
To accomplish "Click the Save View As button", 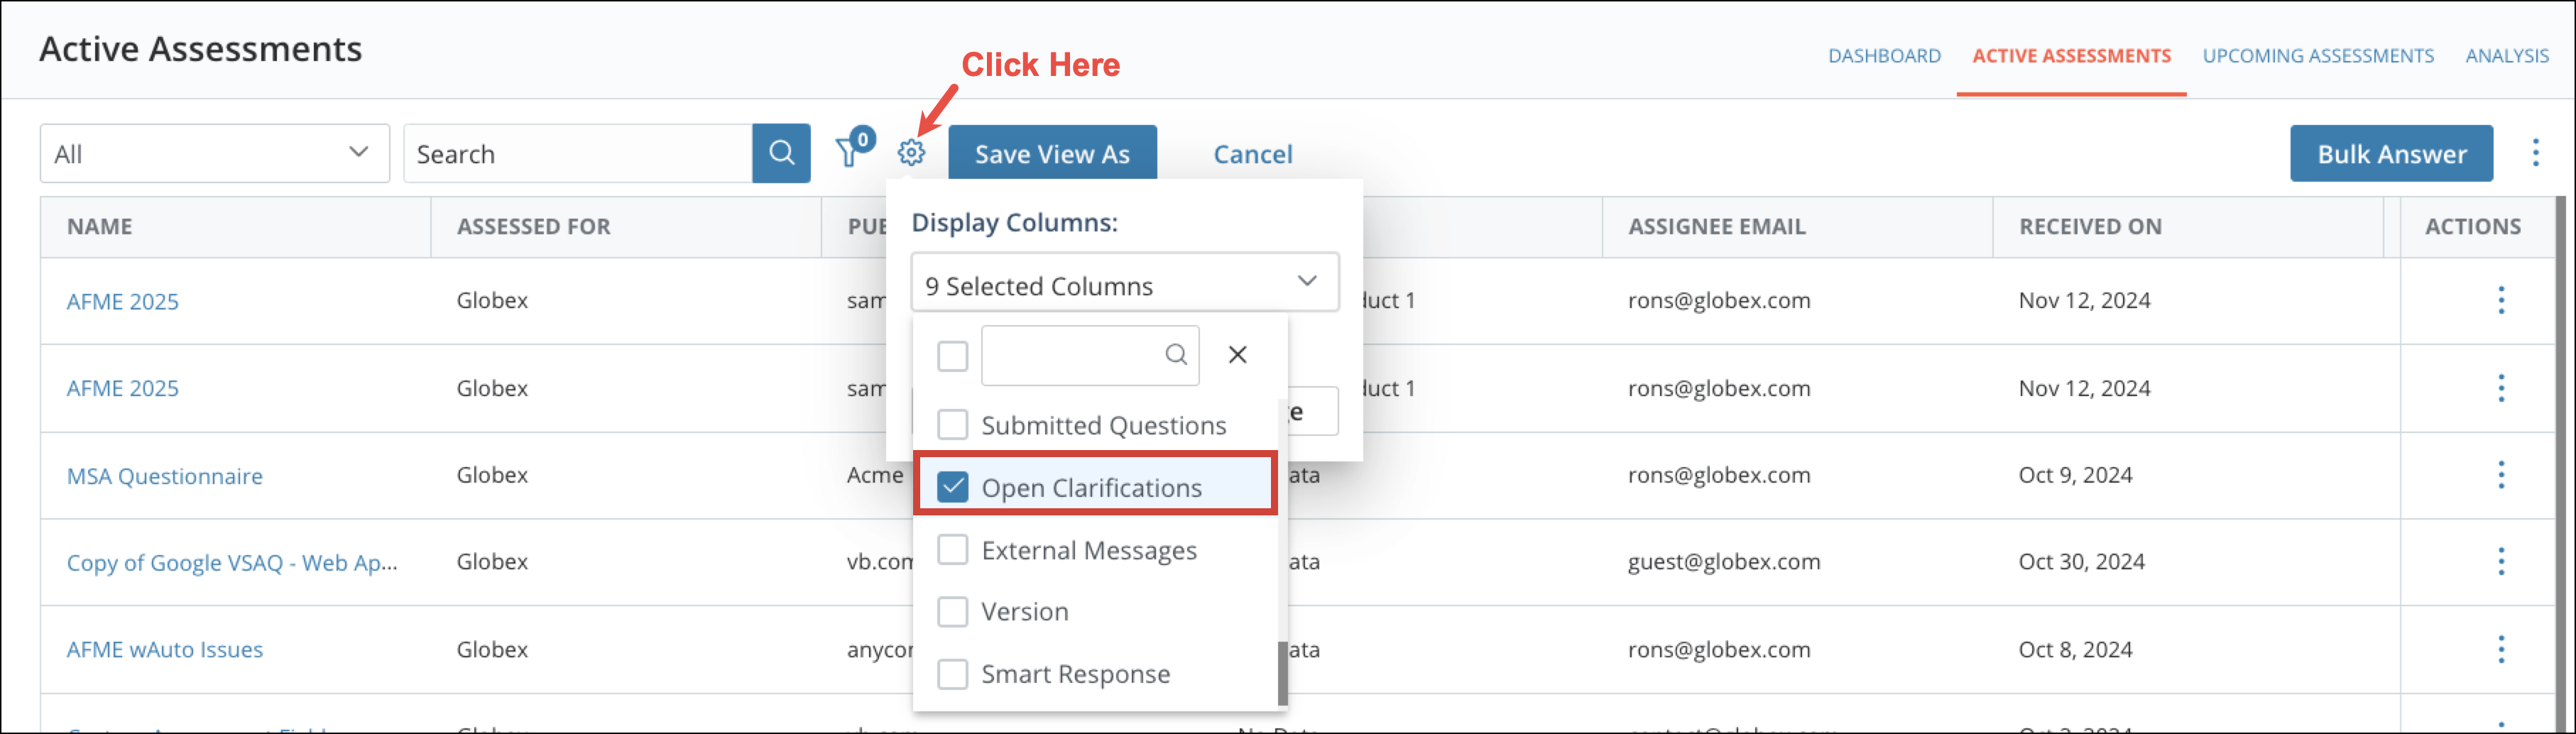I will click(x=1052, y=153).
